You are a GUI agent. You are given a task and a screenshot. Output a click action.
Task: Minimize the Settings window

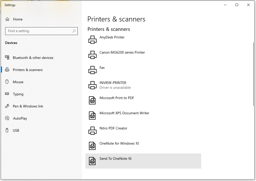[225, 5]
